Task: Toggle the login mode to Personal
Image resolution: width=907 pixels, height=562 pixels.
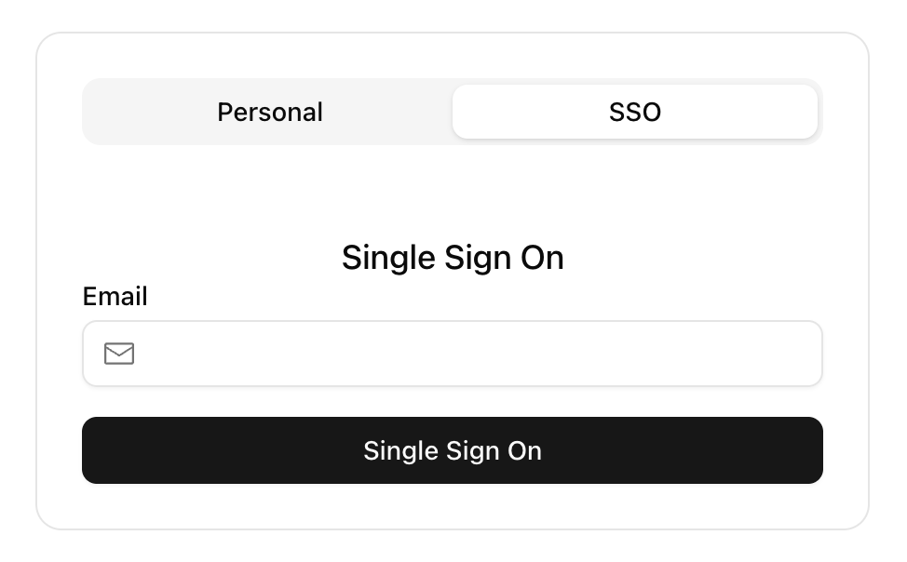Action: point(270,112)
